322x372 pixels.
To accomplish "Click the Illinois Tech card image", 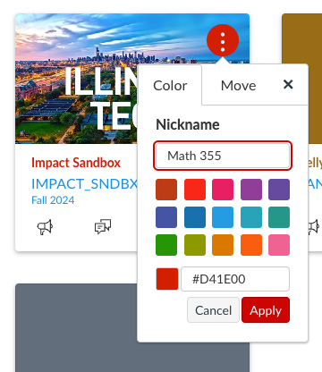I will pos(77,79).
